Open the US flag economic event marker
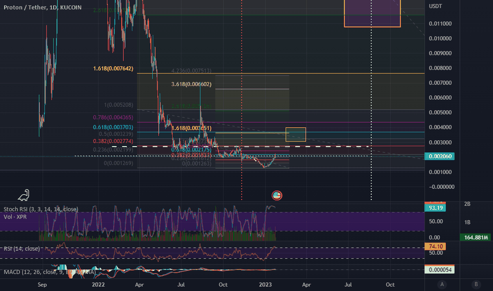The height and width of the screenshot is (291, 493). pyautogui.click(x=277, y=195)
